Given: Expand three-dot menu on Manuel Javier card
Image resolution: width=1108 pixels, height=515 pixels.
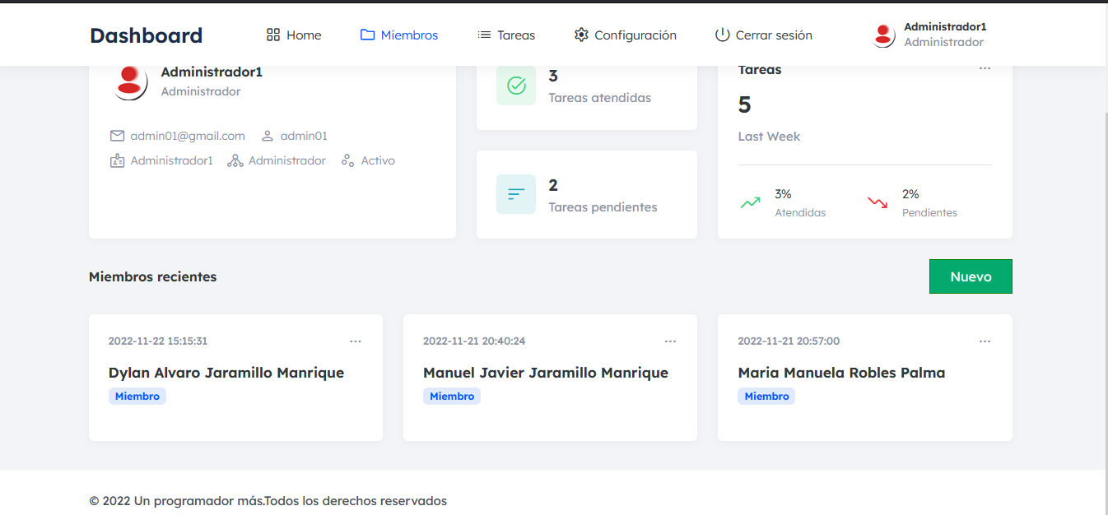Looking at the screenshot, I should [670, 341].
